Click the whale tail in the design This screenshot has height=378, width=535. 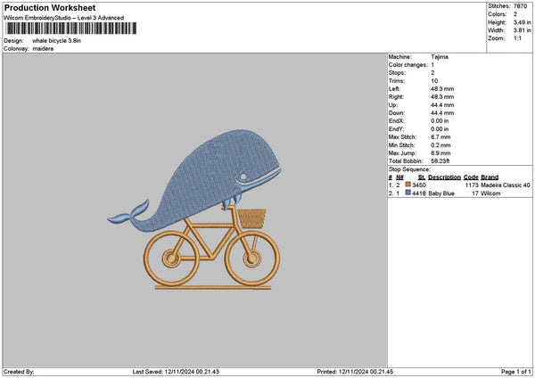(x=130, y=213)
